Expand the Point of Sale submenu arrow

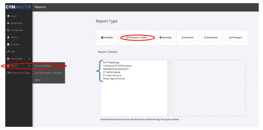tap(29, 59)
